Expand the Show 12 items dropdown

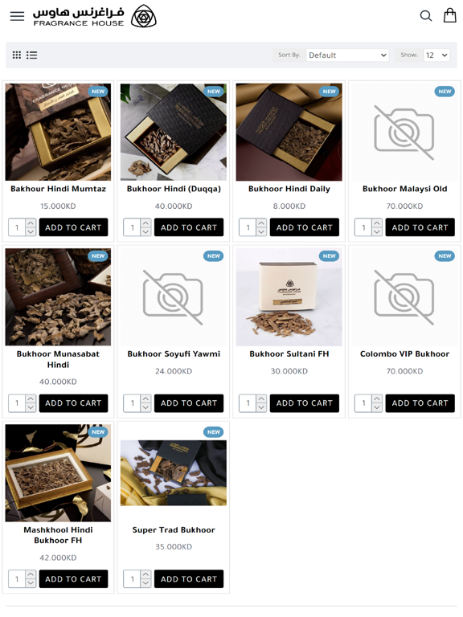point(436,55)
